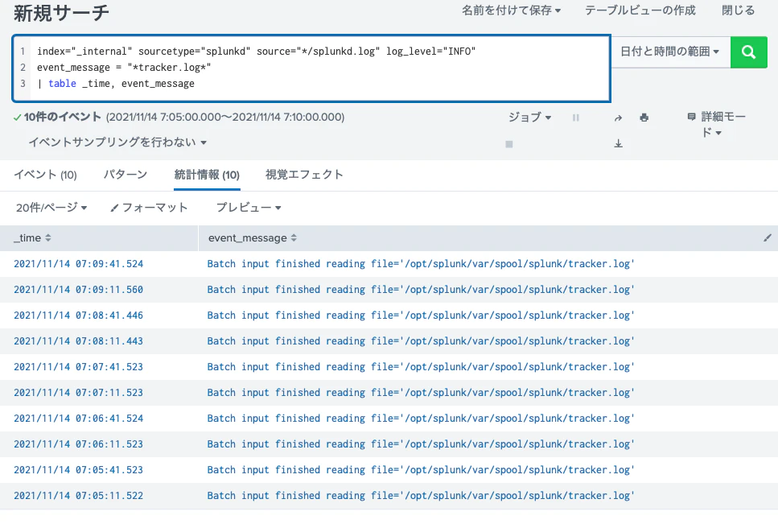Pause the search job
The width and height of the screenshot is (778, 524).
click(x=575, y=118)
